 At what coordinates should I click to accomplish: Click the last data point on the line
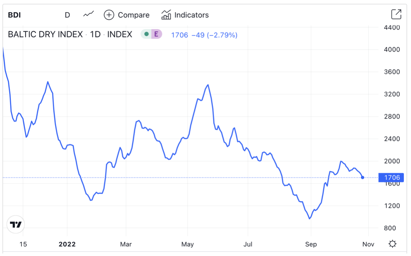pyautogui.click(x=362, y=177)
